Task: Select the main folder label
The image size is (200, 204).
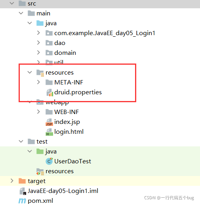Action: click(x=43, y=13)
